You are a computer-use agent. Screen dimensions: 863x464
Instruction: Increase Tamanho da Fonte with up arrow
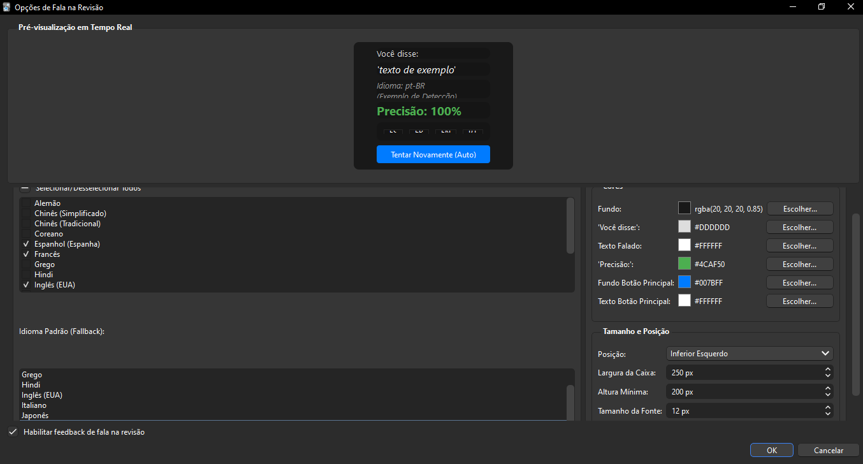tap(827, 408)
